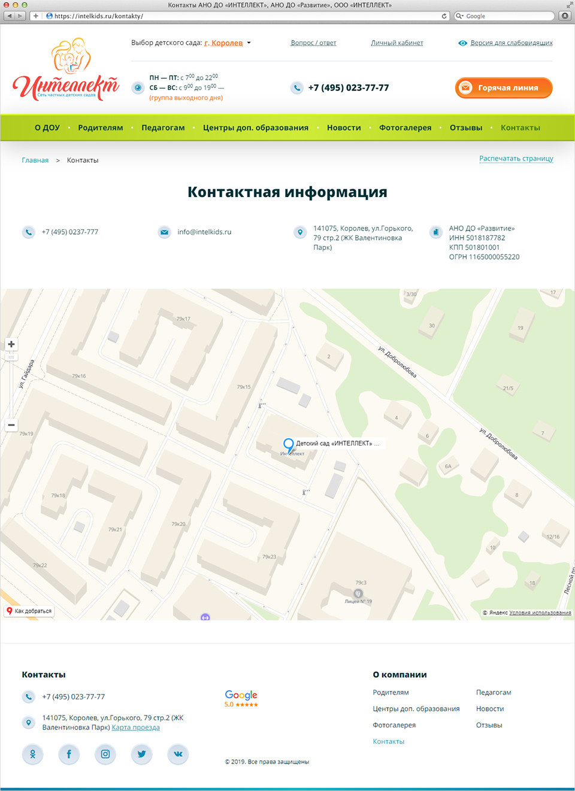Select the Контакты item in the green menu
This screenshot has width=575, height=791.
coord(520,128)
